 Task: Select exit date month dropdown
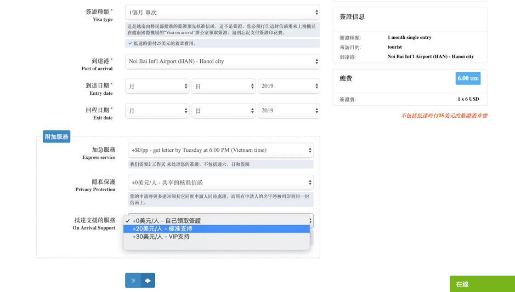click(157, 111)
